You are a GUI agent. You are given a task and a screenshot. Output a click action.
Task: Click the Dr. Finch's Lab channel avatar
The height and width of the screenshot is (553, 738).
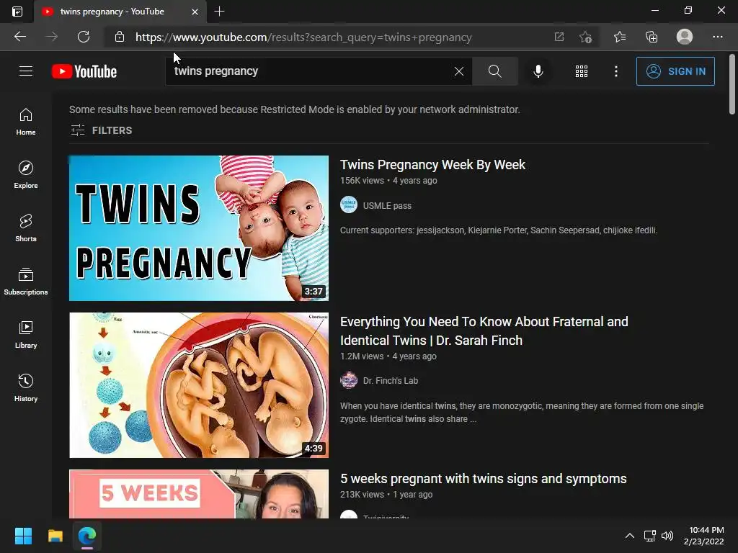(x=349, y=380)
